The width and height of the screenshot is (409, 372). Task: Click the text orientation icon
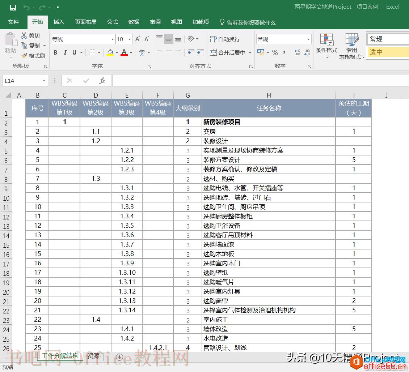[x=191, y=39]
